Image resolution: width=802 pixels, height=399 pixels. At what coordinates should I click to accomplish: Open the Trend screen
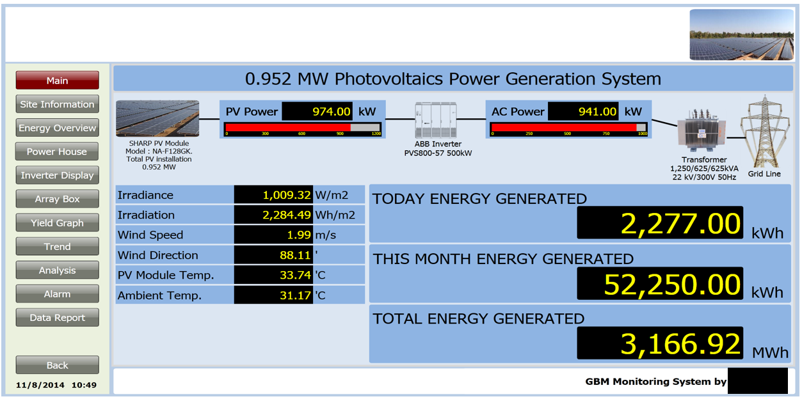[x=57, y=247]
